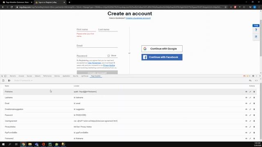Switch to the Network tab

point(38,76)
